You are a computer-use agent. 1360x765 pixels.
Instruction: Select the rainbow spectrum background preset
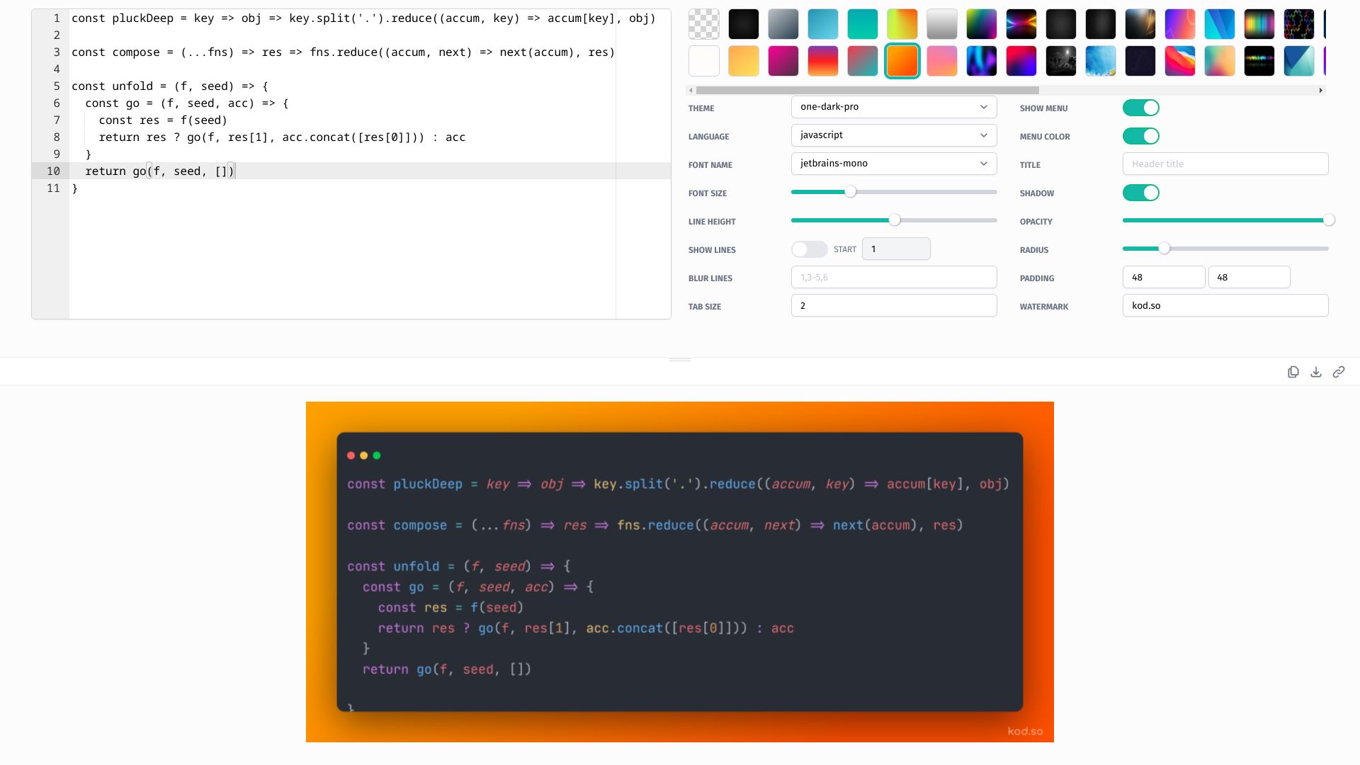(1259, 23)
